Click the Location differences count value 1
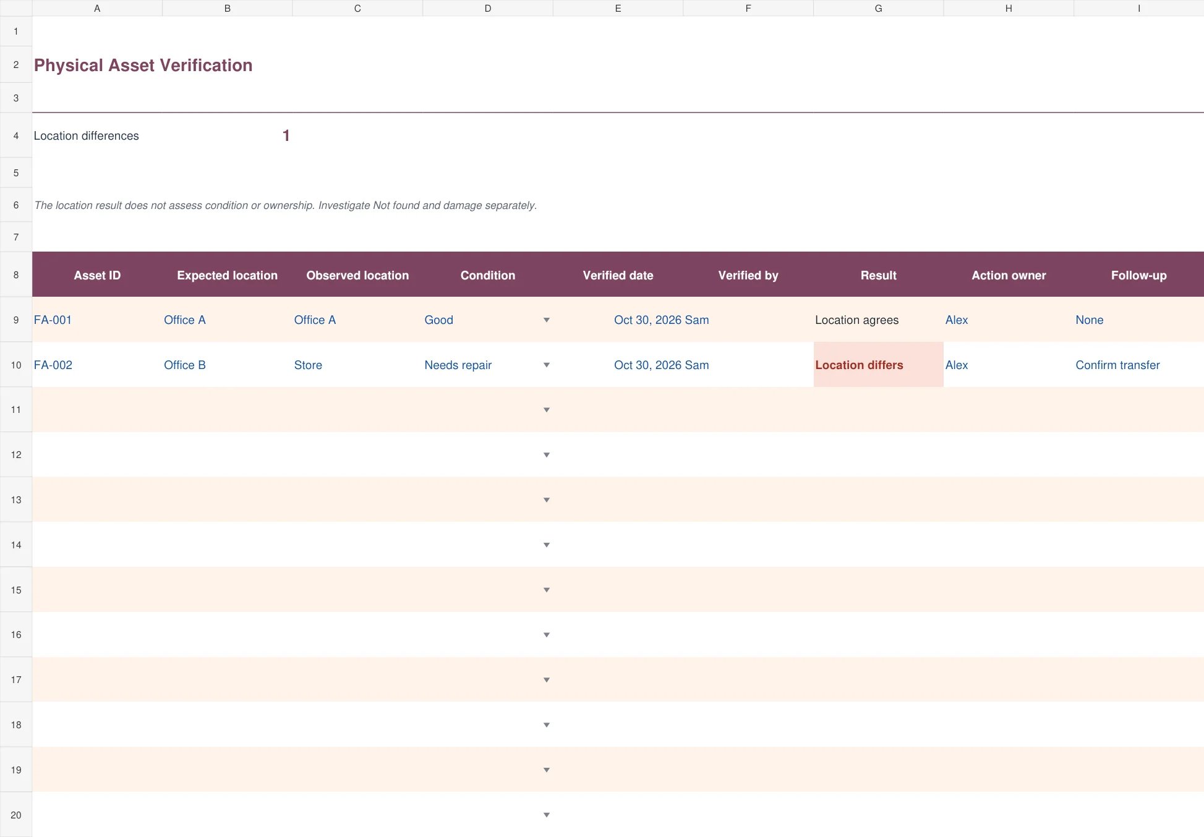Image resolution: width=1204 pixels, height=837 pixels. [286, 135]
